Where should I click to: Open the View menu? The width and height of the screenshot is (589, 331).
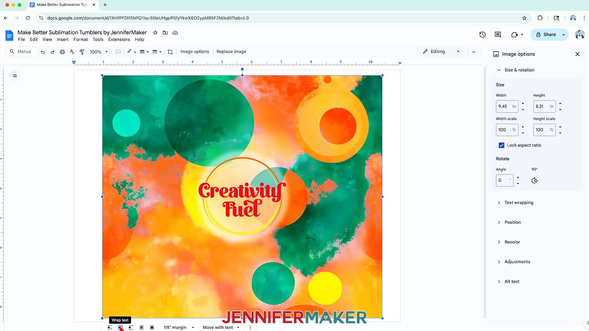point(47,39)
